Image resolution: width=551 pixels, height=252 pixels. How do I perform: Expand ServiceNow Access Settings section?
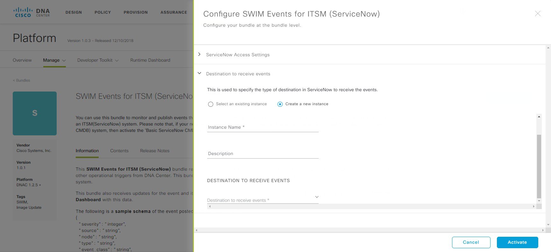coord(199,54)
